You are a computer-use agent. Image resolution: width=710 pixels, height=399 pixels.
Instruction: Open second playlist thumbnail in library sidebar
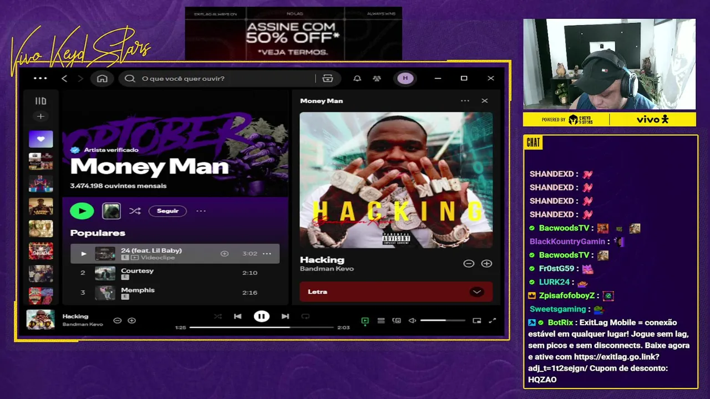pos(40,161)
